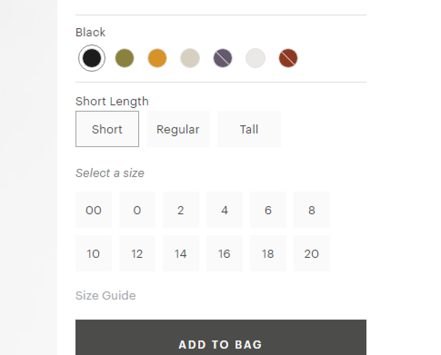This screenshot has height=355, width=441.
Task: Choose the crossed-out purple color swatch
Action: pyautogui.click(x=223, y=58)
